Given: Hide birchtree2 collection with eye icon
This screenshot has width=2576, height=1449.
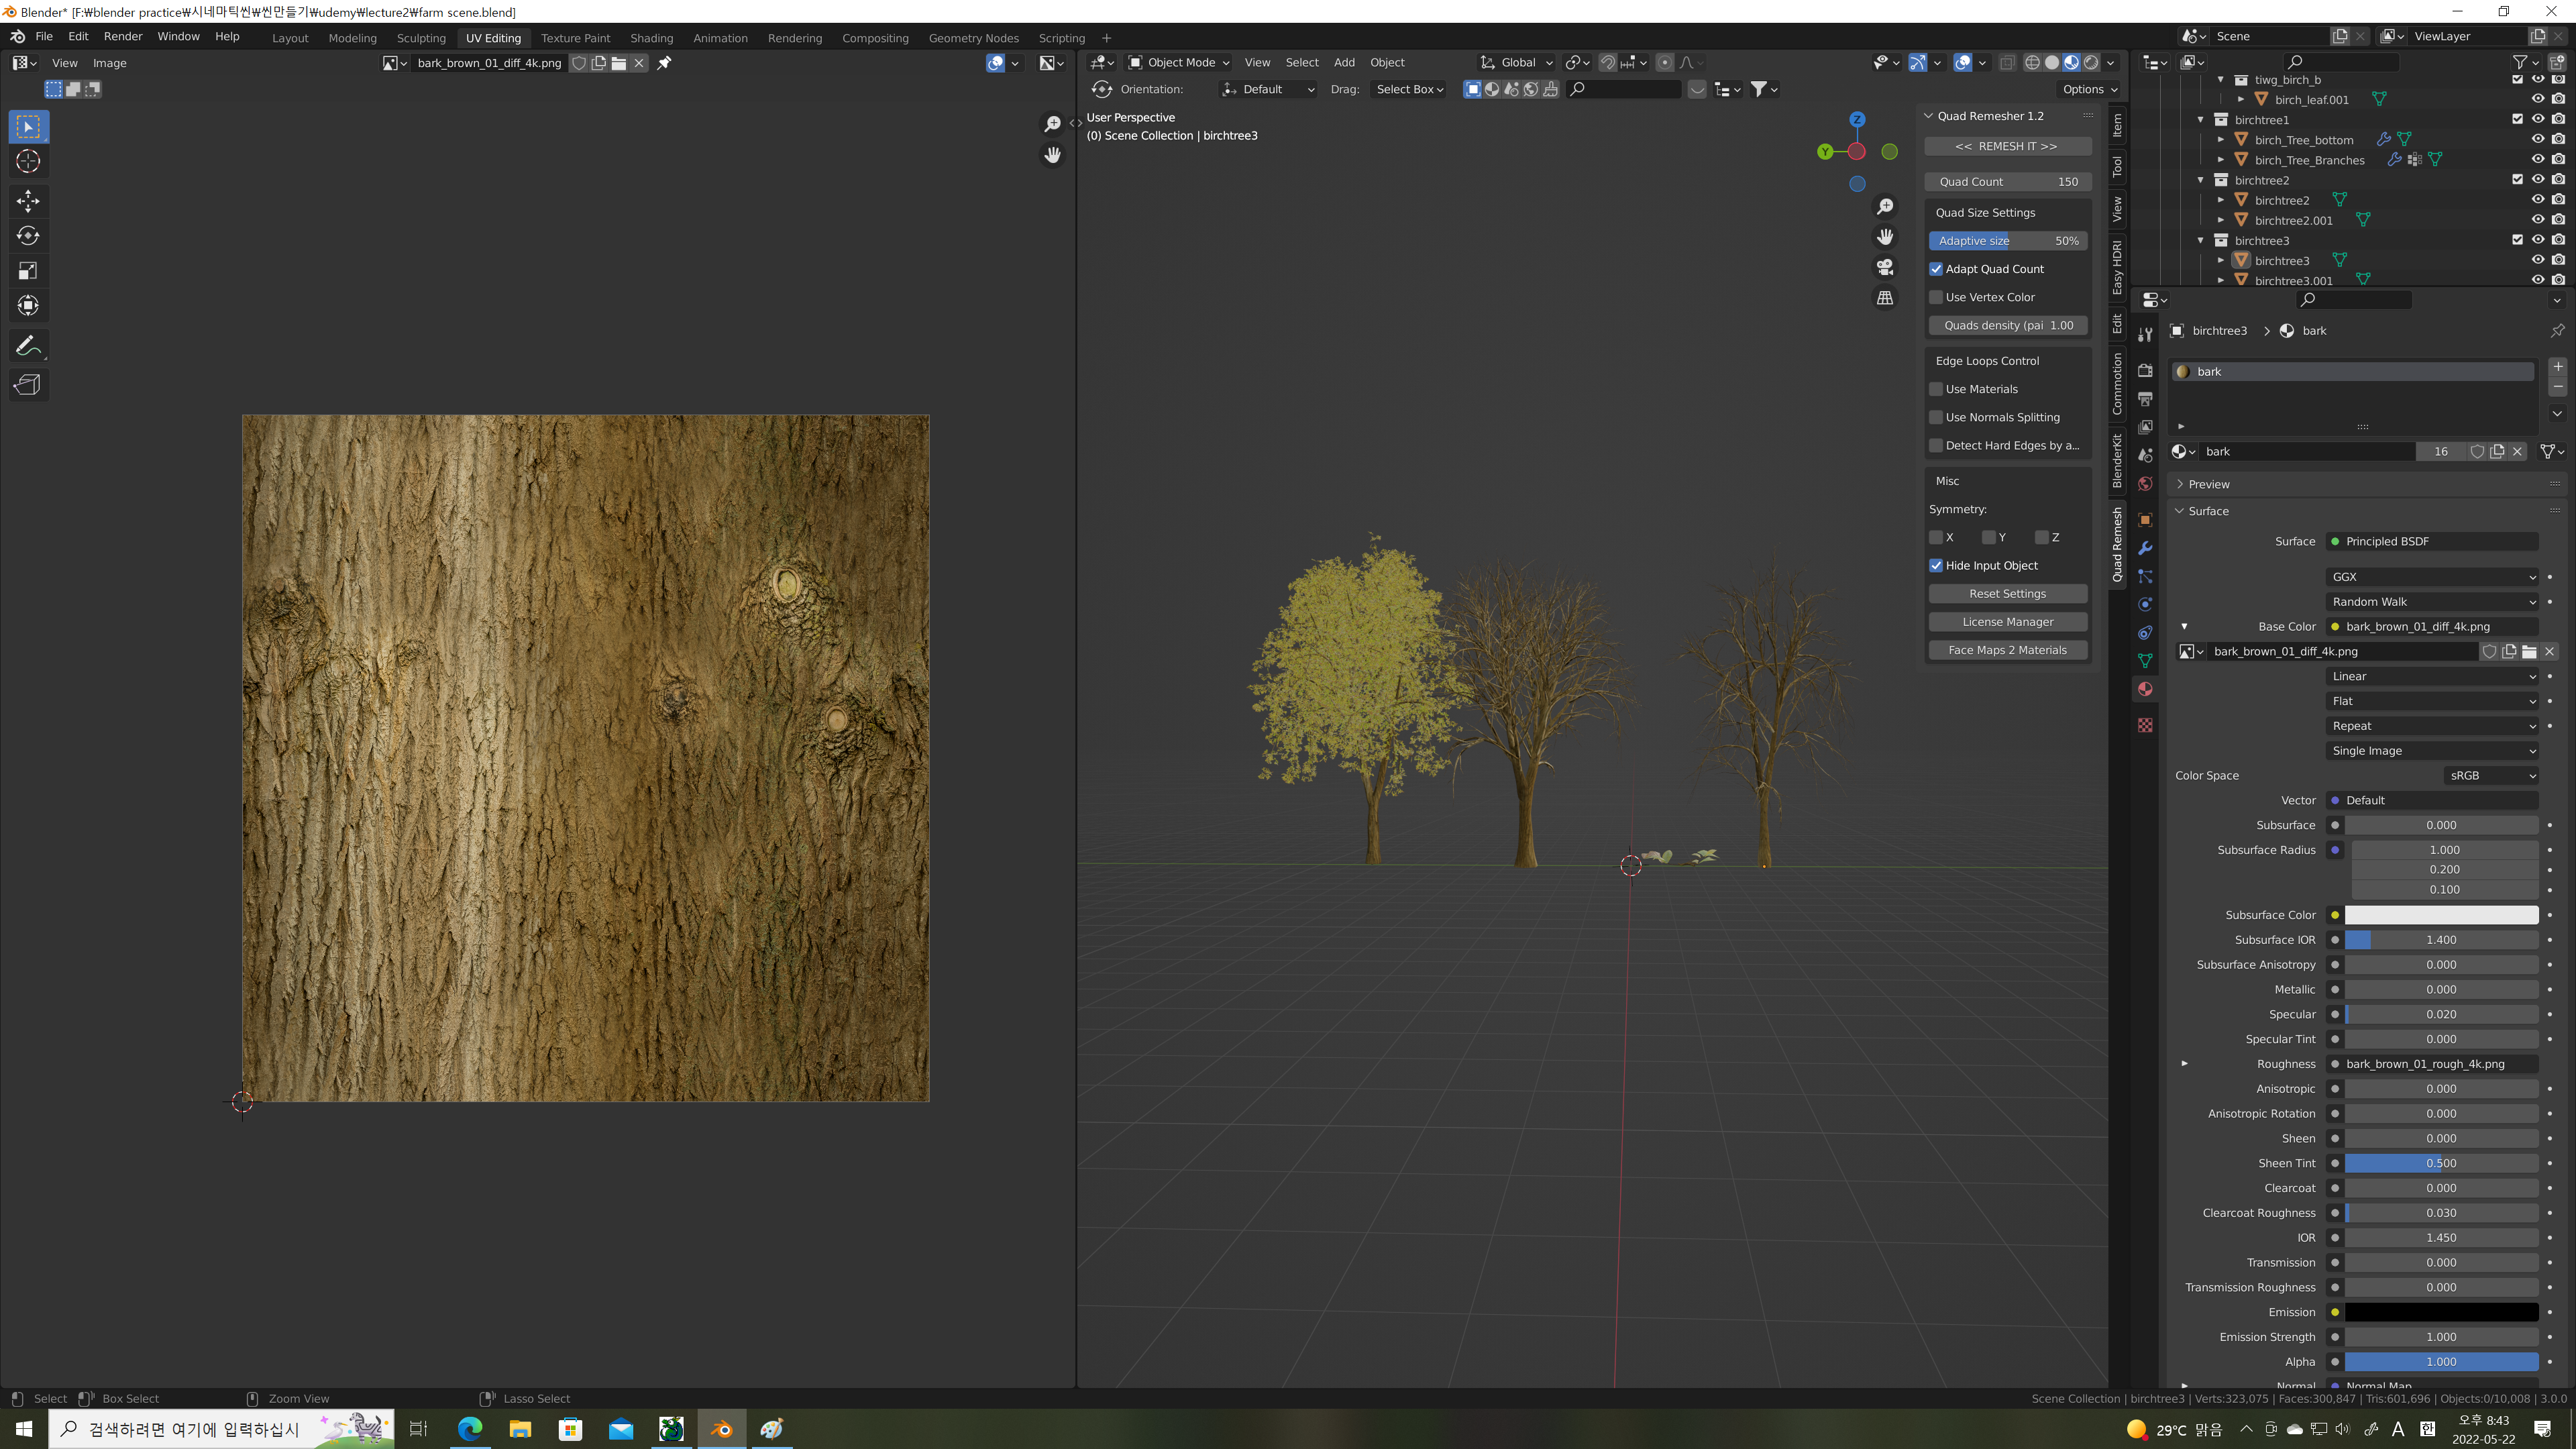Looking at the screenshot, I should 2538,180.
